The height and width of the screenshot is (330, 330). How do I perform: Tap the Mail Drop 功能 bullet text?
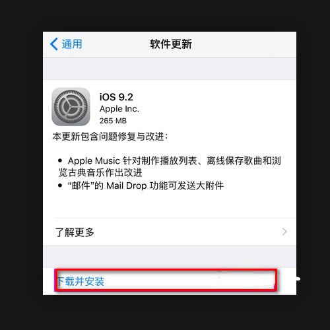click(x=145, y=185)
